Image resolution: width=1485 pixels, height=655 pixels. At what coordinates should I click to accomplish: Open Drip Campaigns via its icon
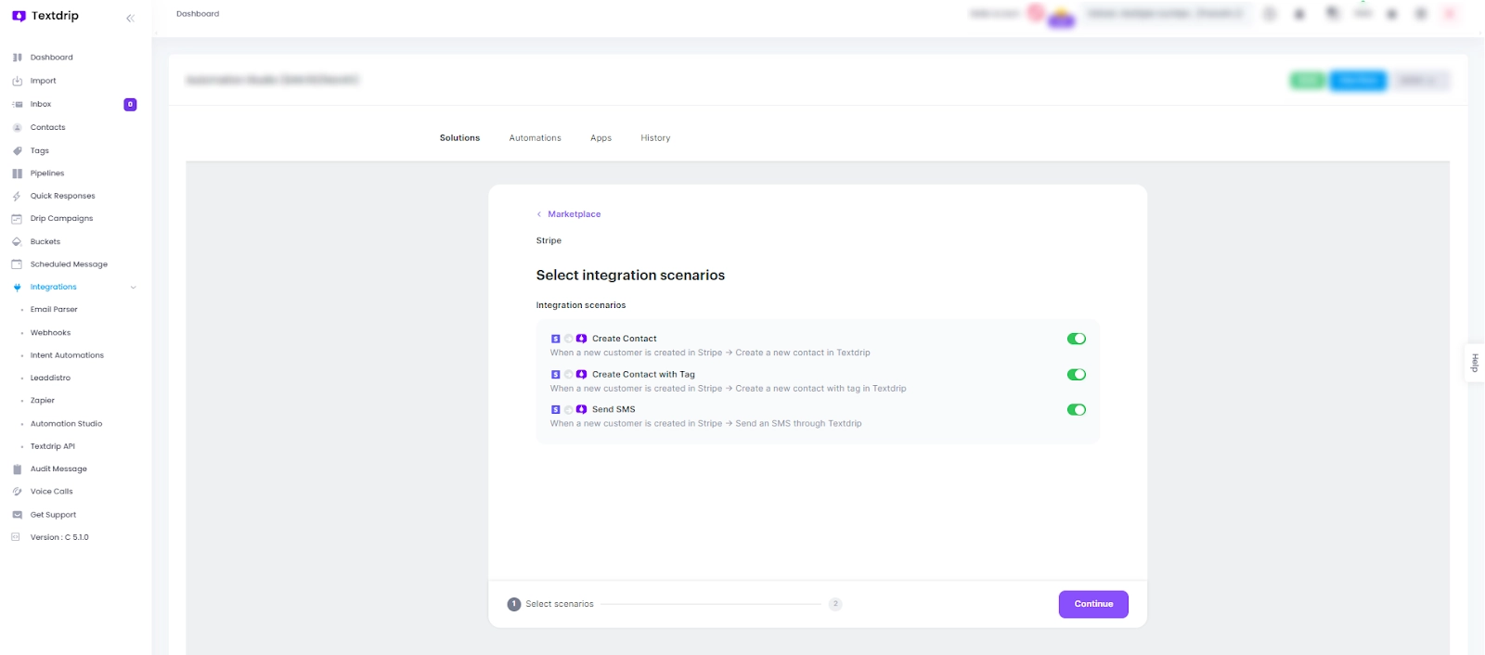pos(17,219)
